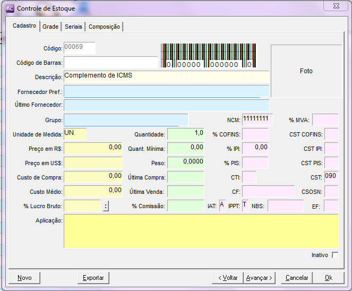Click the Fornecedor Pref. field
Viewport: 352px width, 291px height.
tap(166, 91)
